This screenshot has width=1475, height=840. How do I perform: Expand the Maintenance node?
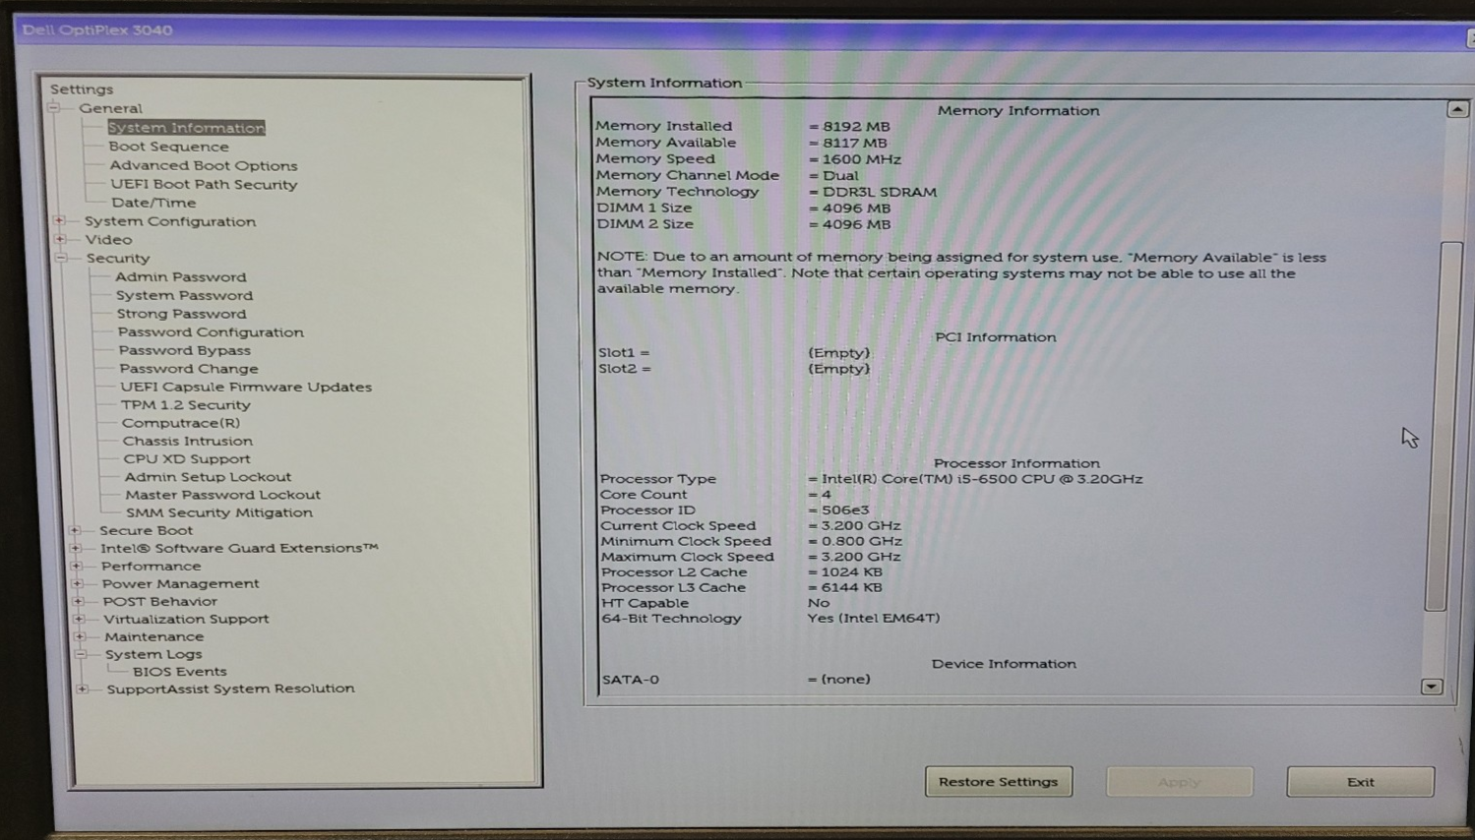coord(81,636)
